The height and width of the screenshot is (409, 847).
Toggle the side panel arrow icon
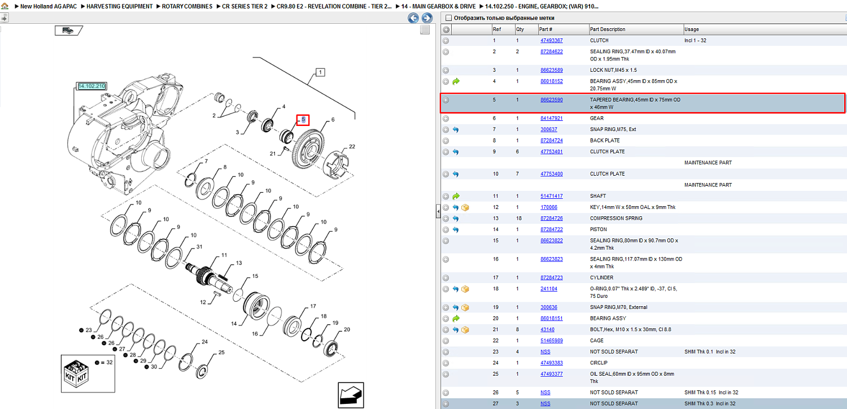[4, 18]
